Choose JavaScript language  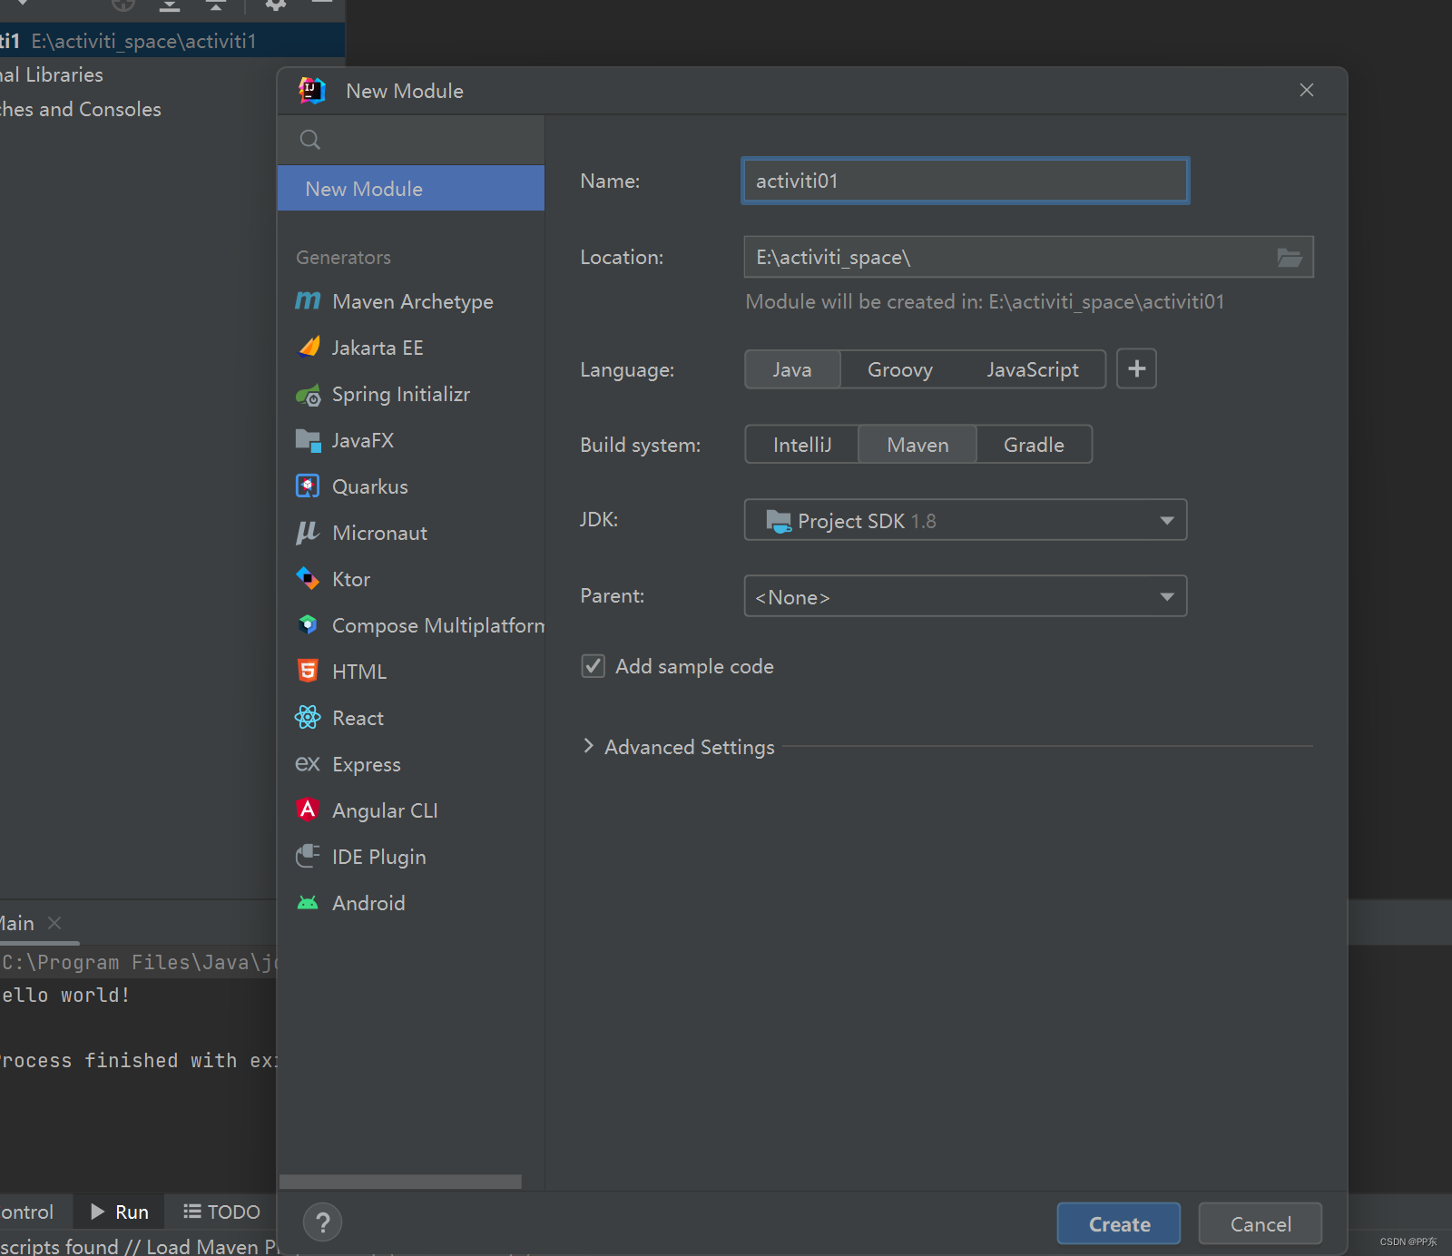coord(1032,369)
